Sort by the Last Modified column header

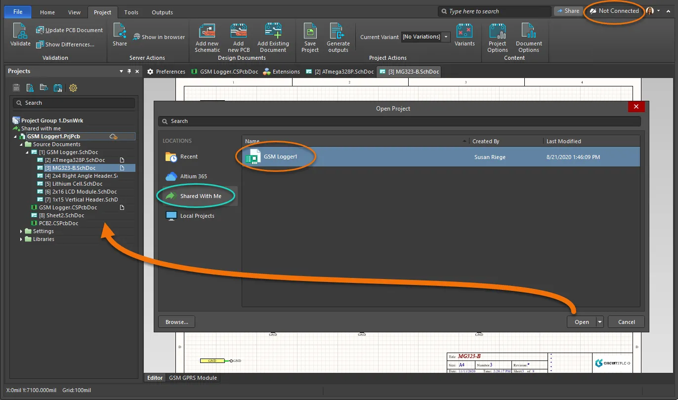pos(591,141)
